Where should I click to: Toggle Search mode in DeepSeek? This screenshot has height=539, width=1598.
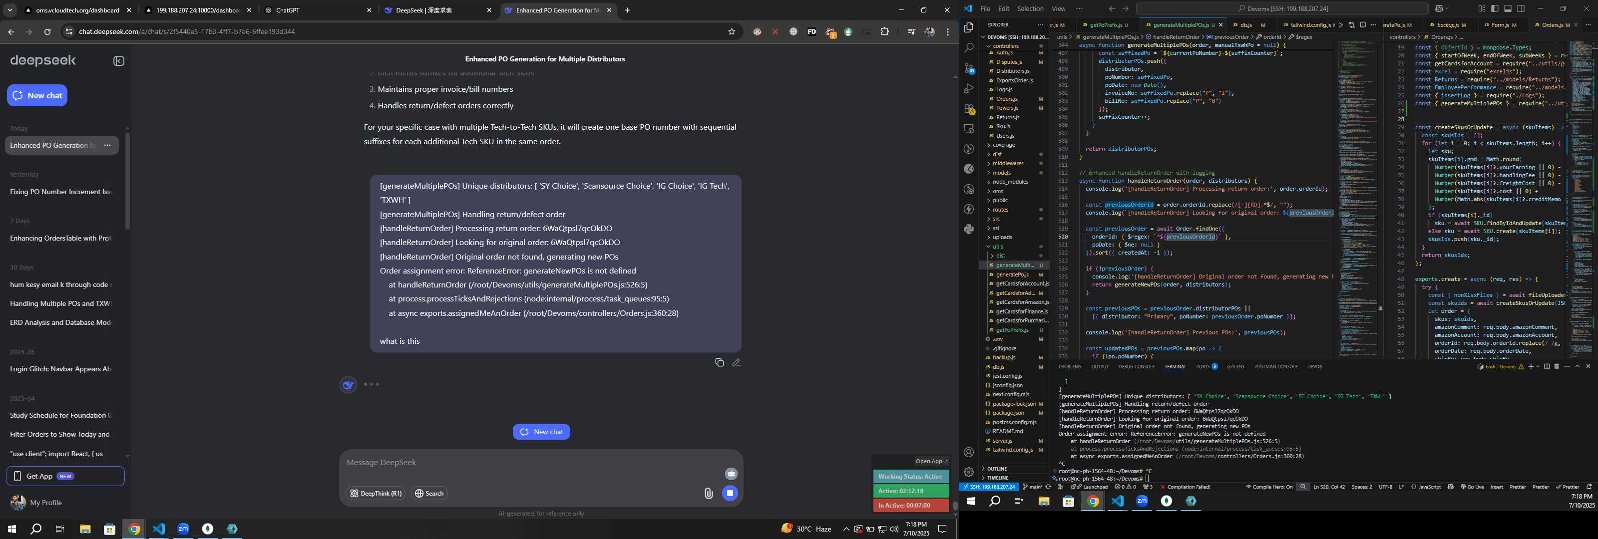[429, 494]
